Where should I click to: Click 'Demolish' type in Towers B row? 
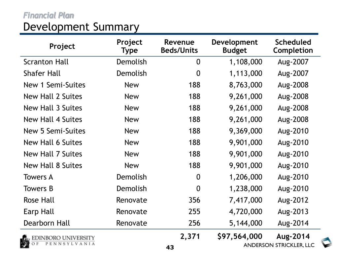[x=131, y=189]
